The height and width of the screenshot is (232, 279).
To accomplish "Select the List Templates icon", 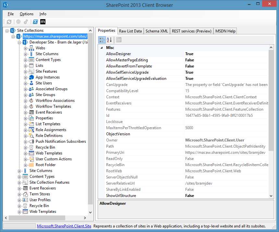I will 31,124.
